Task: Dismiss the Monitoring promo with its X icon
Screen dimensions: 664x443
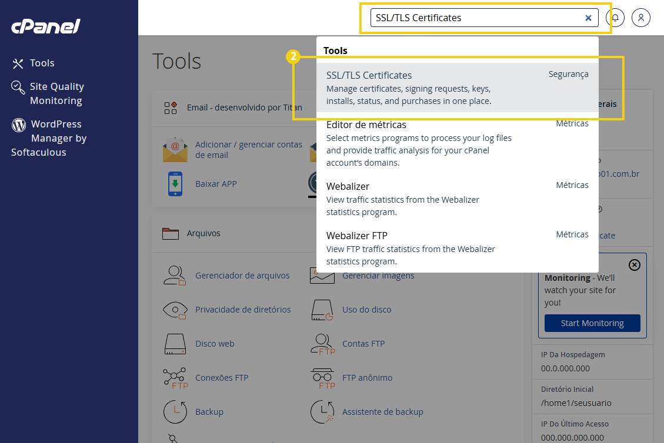Action: click(x=635, y=266)
